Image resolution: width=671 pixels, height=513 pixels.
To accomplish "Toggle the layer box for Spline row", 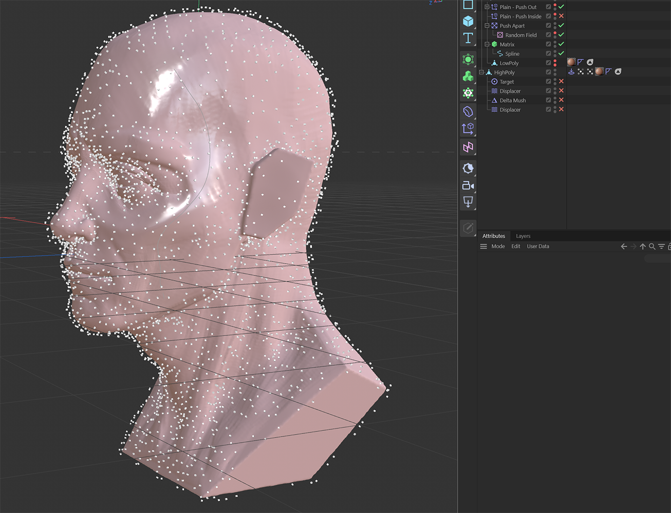I will tap(549, 53).
